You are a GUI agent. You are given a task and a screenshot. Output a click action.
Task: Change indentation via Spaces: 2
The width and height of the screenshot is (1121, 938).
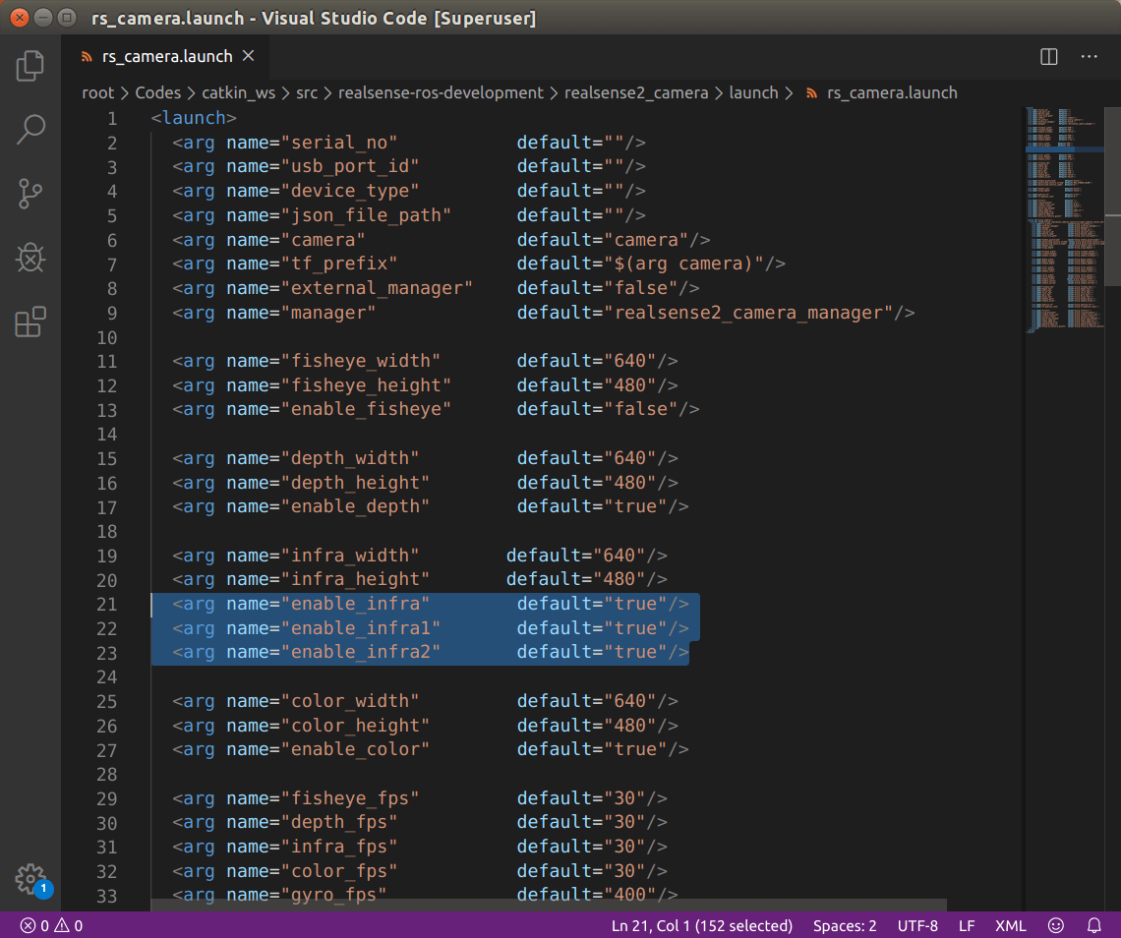click(845, 926)
